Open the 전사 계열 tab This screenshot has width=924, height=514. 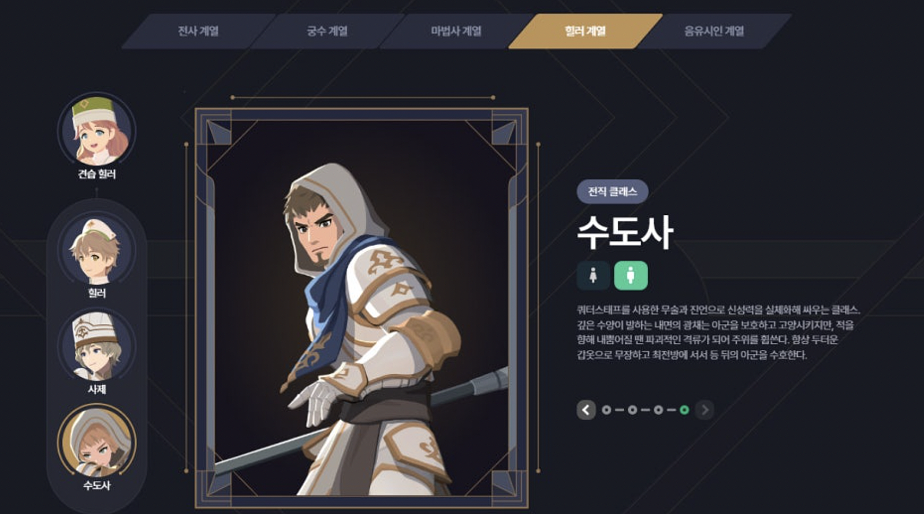198,31
